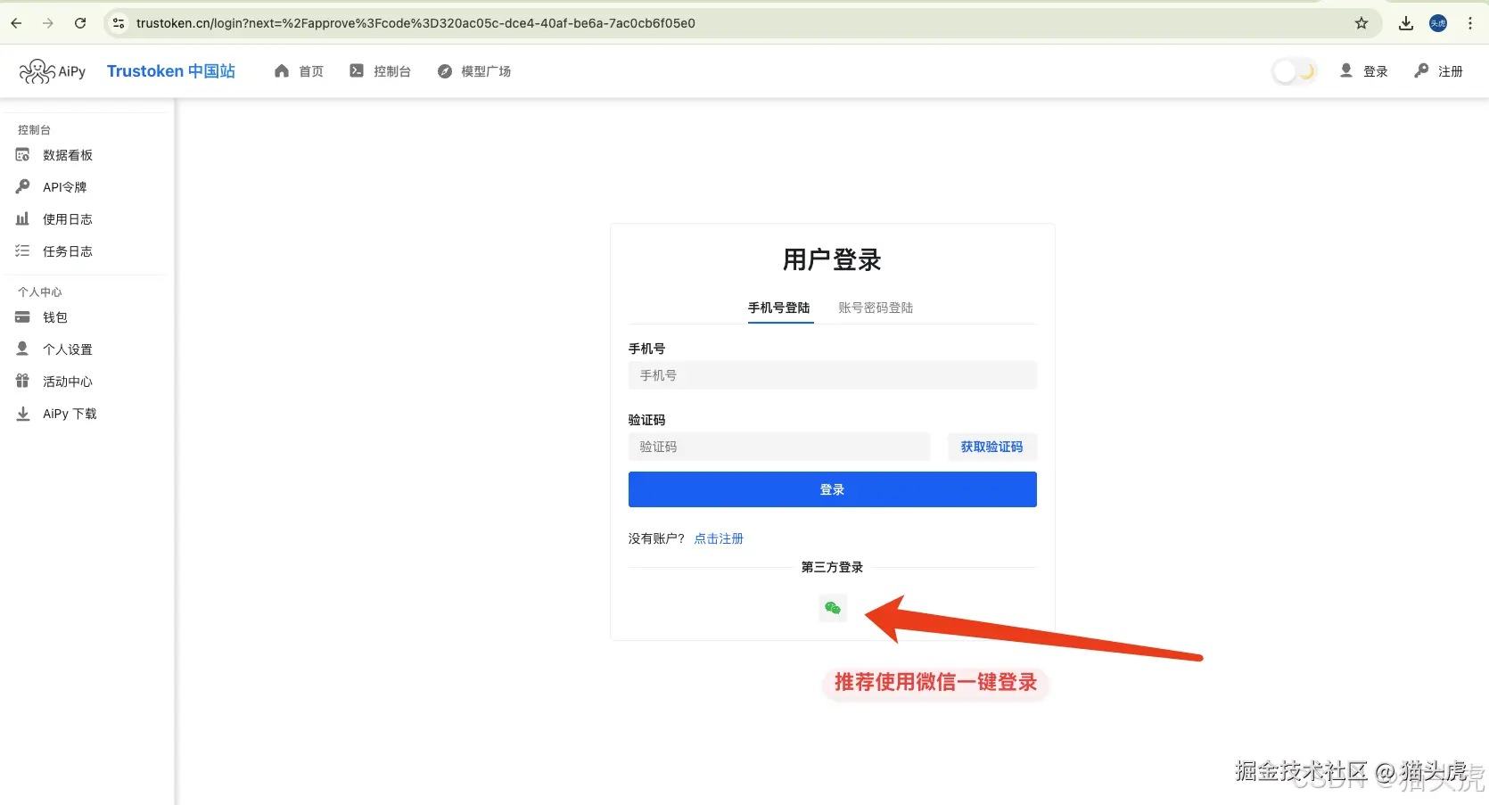Toggle the light/dark theme switch
This screenshot has height=805, width=1489.
[x=1294, y=70]
